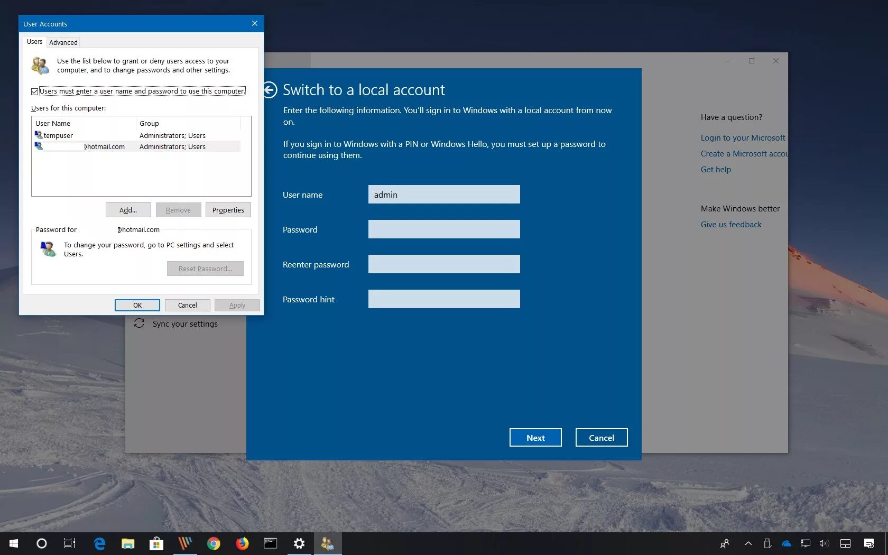
Task: Launch Microsoft Edge from the taskbar
Action: pos(99,543)
